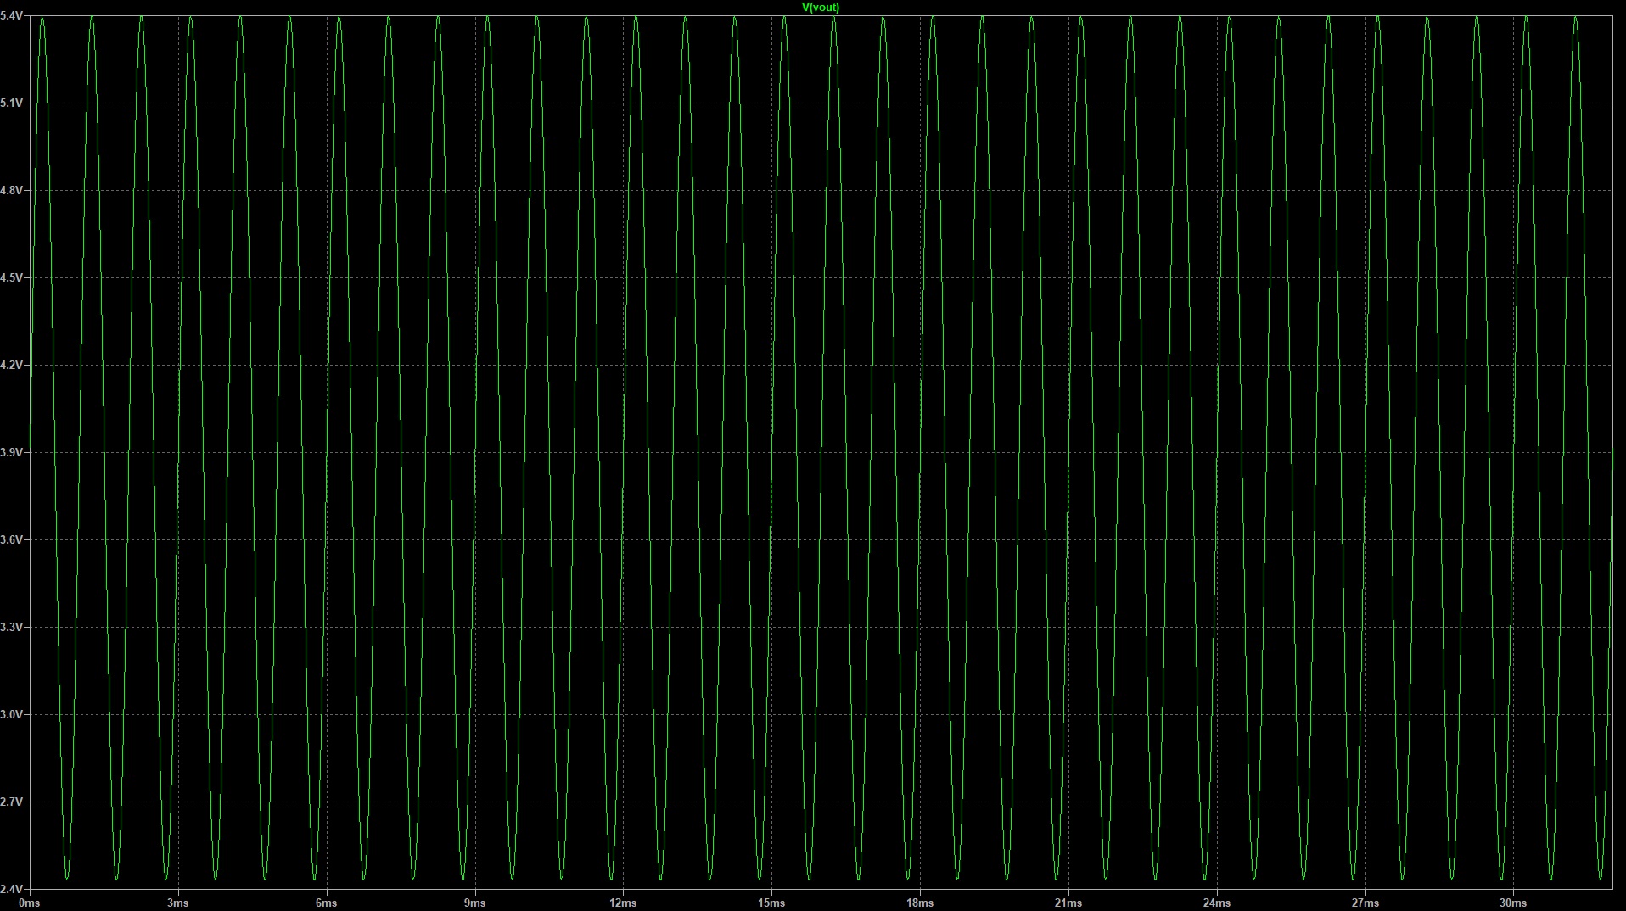
Task: Click the 15ms time axis label
Action: pos(771,903)
